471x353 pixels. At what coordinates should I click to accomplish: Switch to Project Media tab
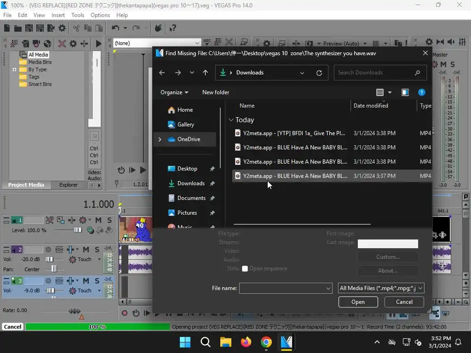(x=26, y=185)
